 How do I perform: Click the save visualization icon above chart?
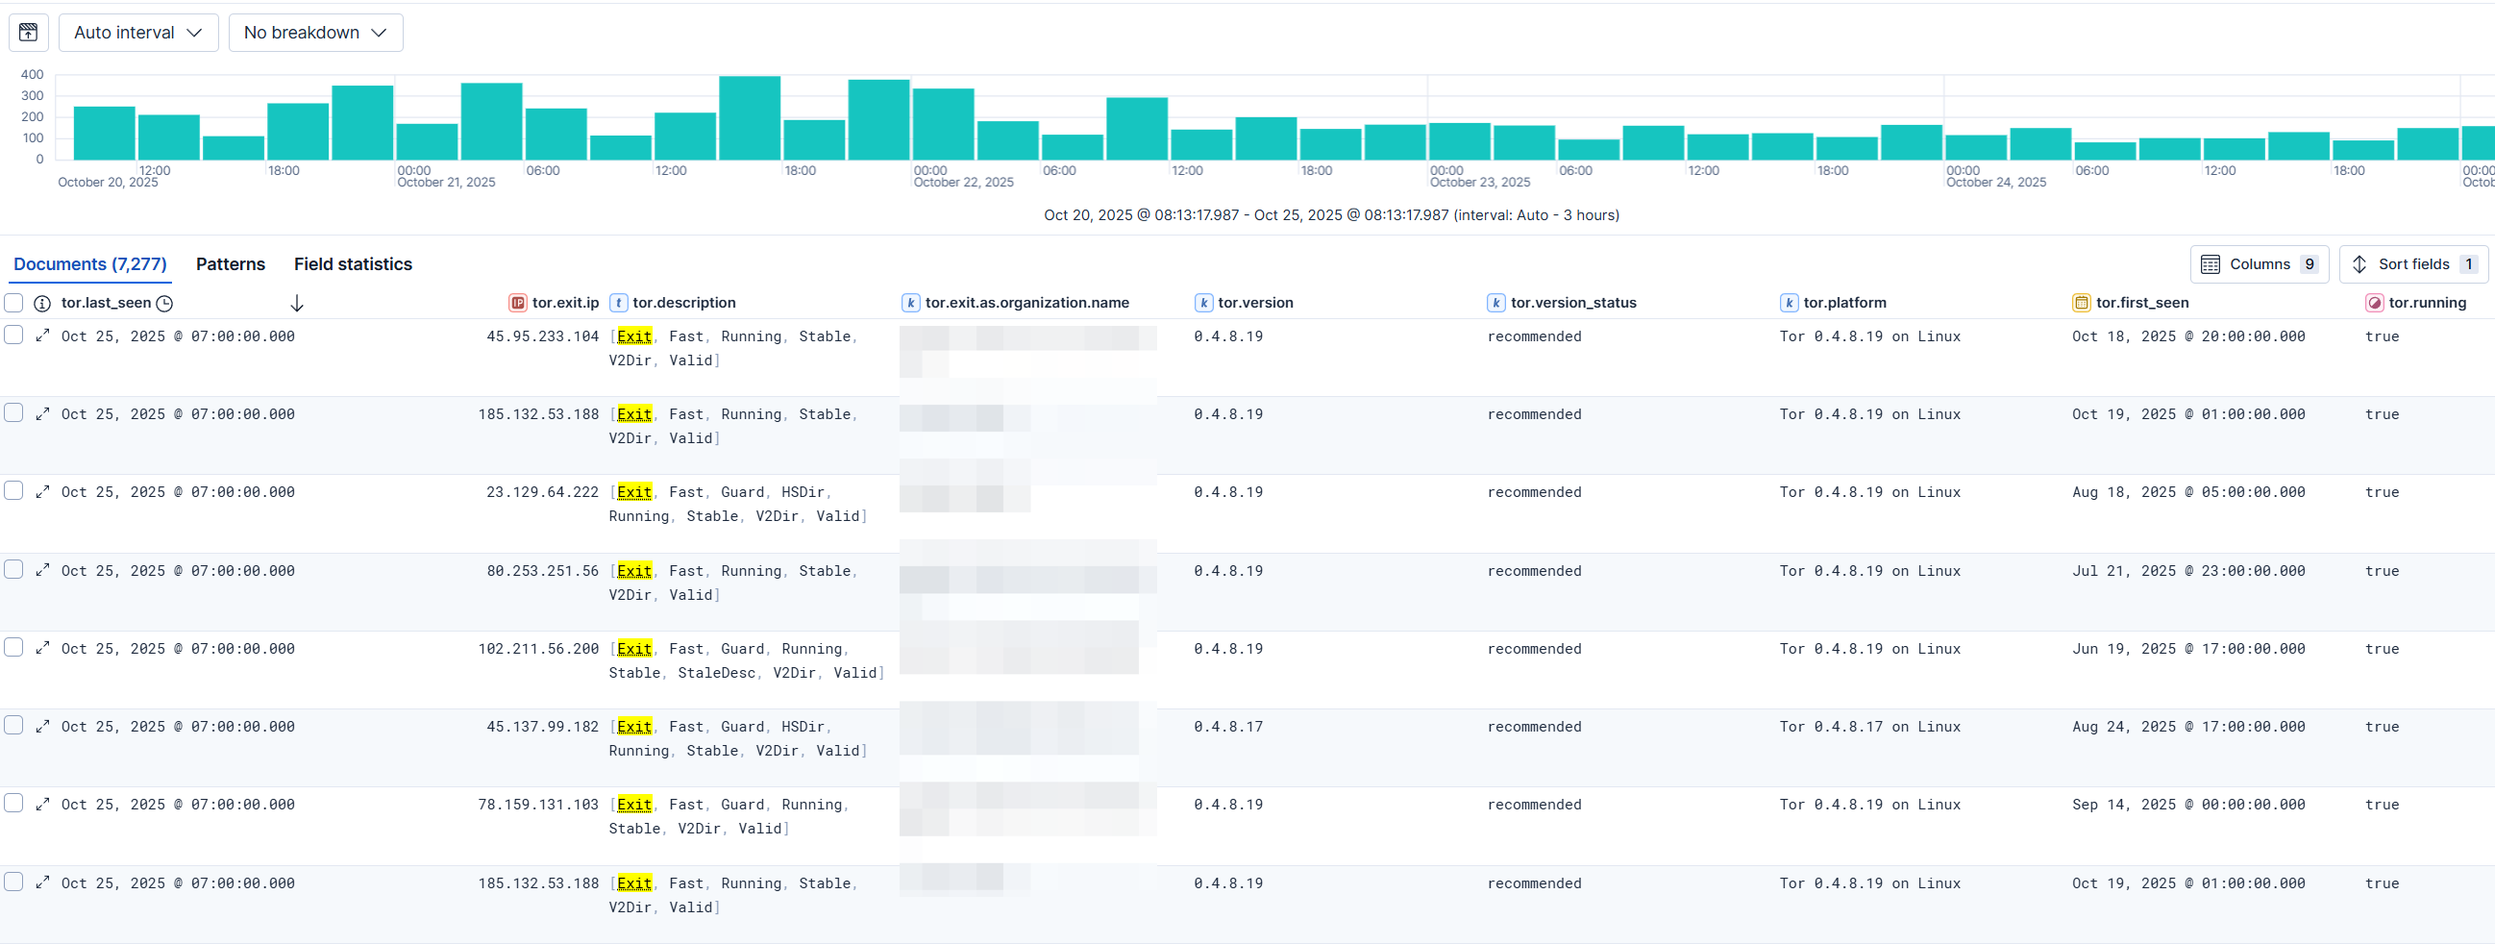click(28, 32)
